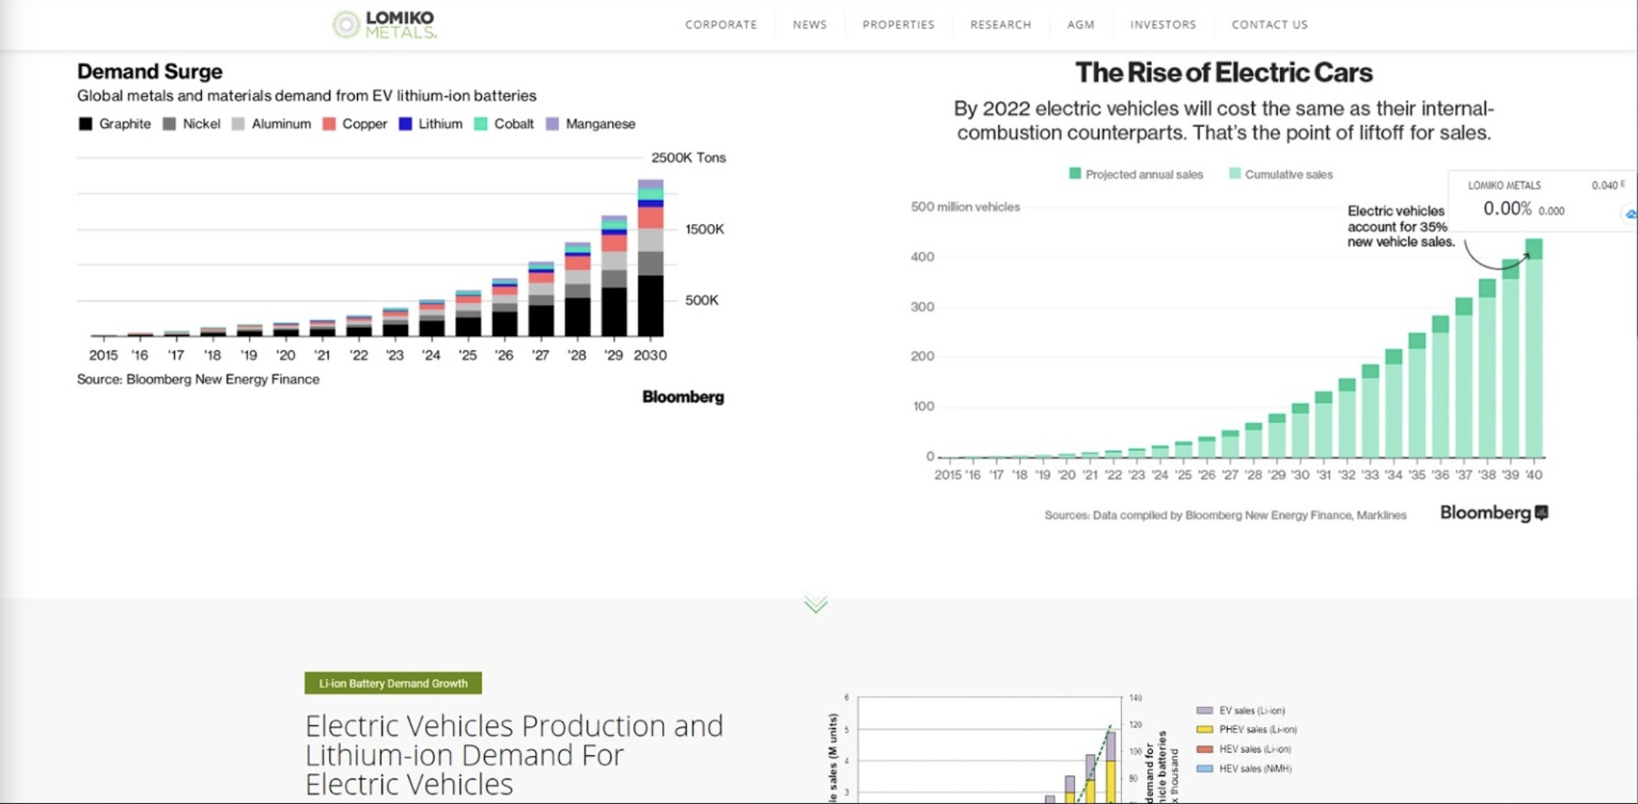Click the purple Manganese legend square
Image resolution: width=1638 pixels, height=804 pixels.
tap(553, 124)
